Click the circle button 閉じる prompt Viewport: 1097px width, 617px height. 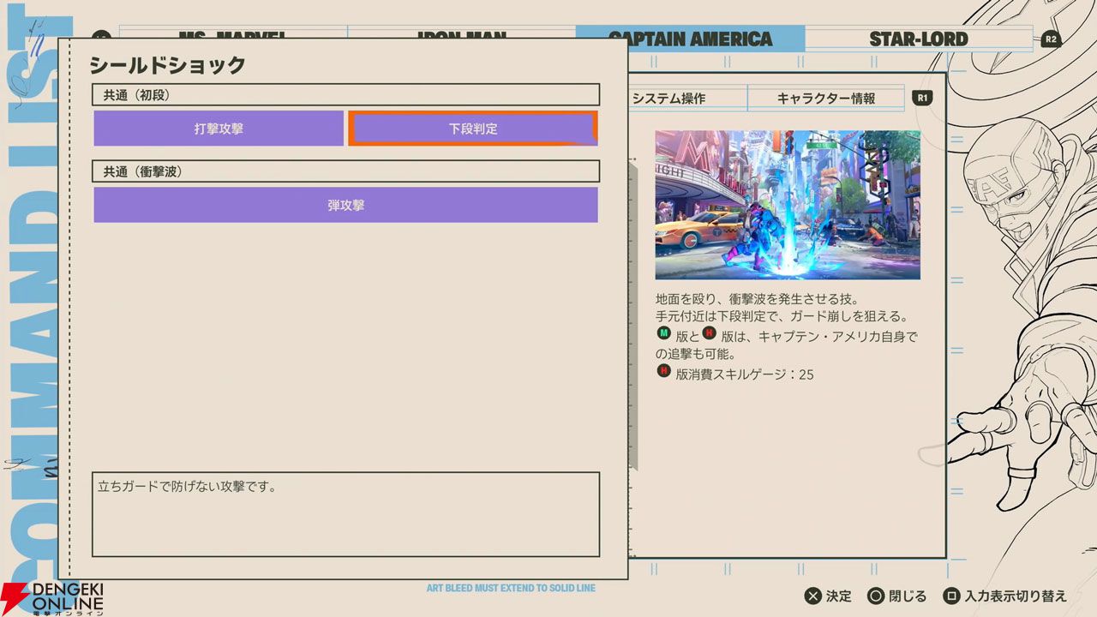[896, 596]
